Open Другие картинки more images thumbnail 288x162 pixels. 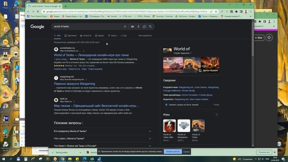click(x=210, y=65)
